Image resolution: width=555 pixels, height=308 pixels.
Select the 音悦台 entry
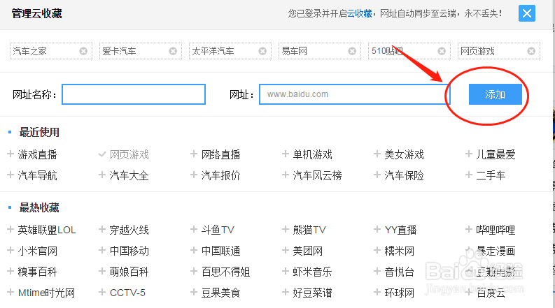400,272
